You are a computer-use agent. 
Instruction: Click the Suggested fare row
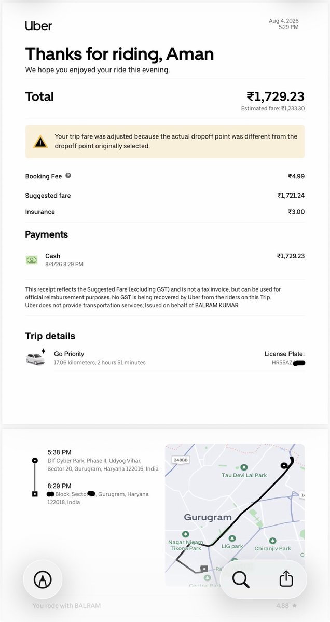tap(165, 195)
